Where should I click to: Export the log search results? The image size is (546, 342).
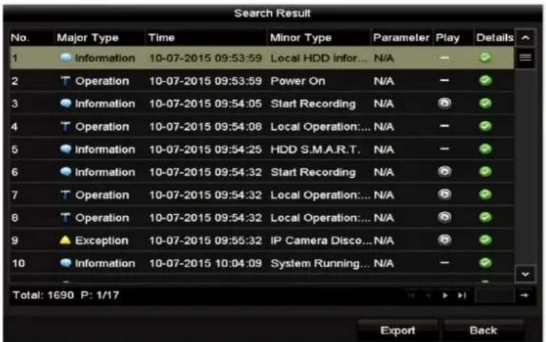click(397, 330)
